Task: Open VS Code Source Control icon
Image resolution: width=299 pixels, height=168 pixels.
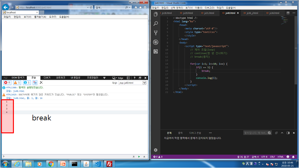Action: 156,33
